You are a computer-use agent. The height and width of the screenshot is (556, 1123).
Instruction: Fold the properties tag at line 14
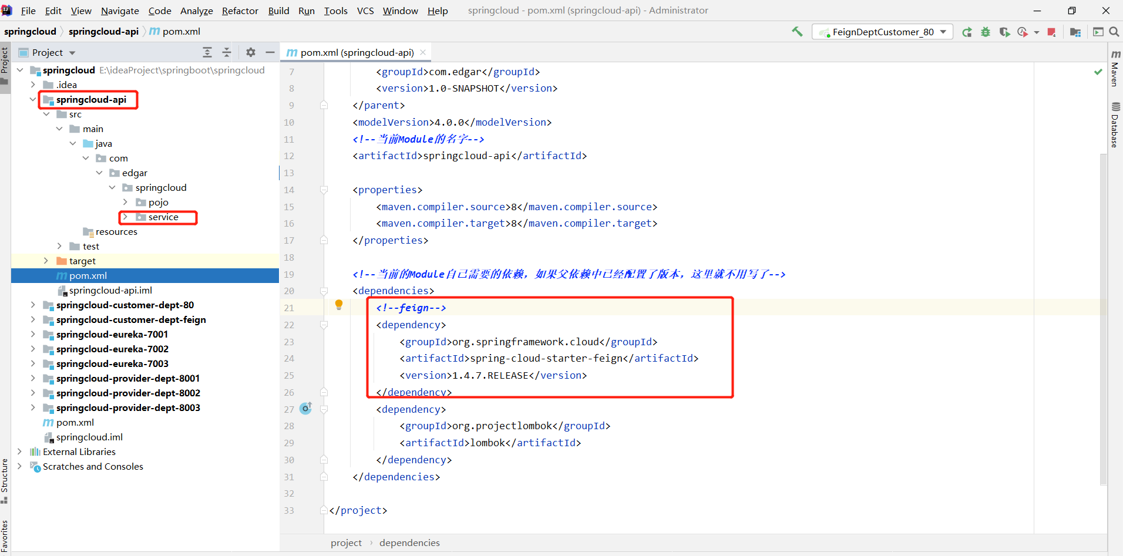[324, 190]
